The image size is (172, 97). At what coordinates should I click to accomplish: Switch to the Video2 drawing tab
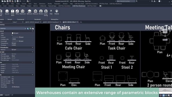pyautogui.click(x=15, y=22)
